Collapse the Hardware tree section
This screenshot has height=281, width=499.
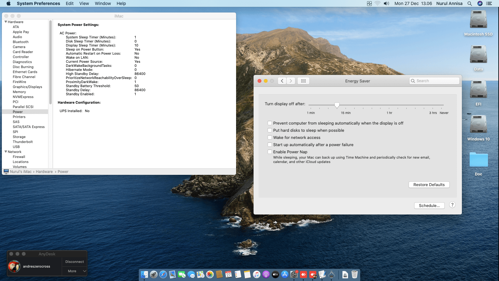[x=6, y=22]
